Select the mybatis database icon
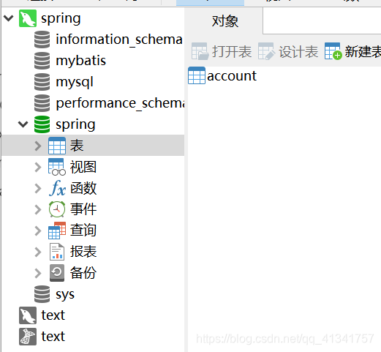Image resolution: width=381 pixels, height=352 pixels. tap(42, 61)
